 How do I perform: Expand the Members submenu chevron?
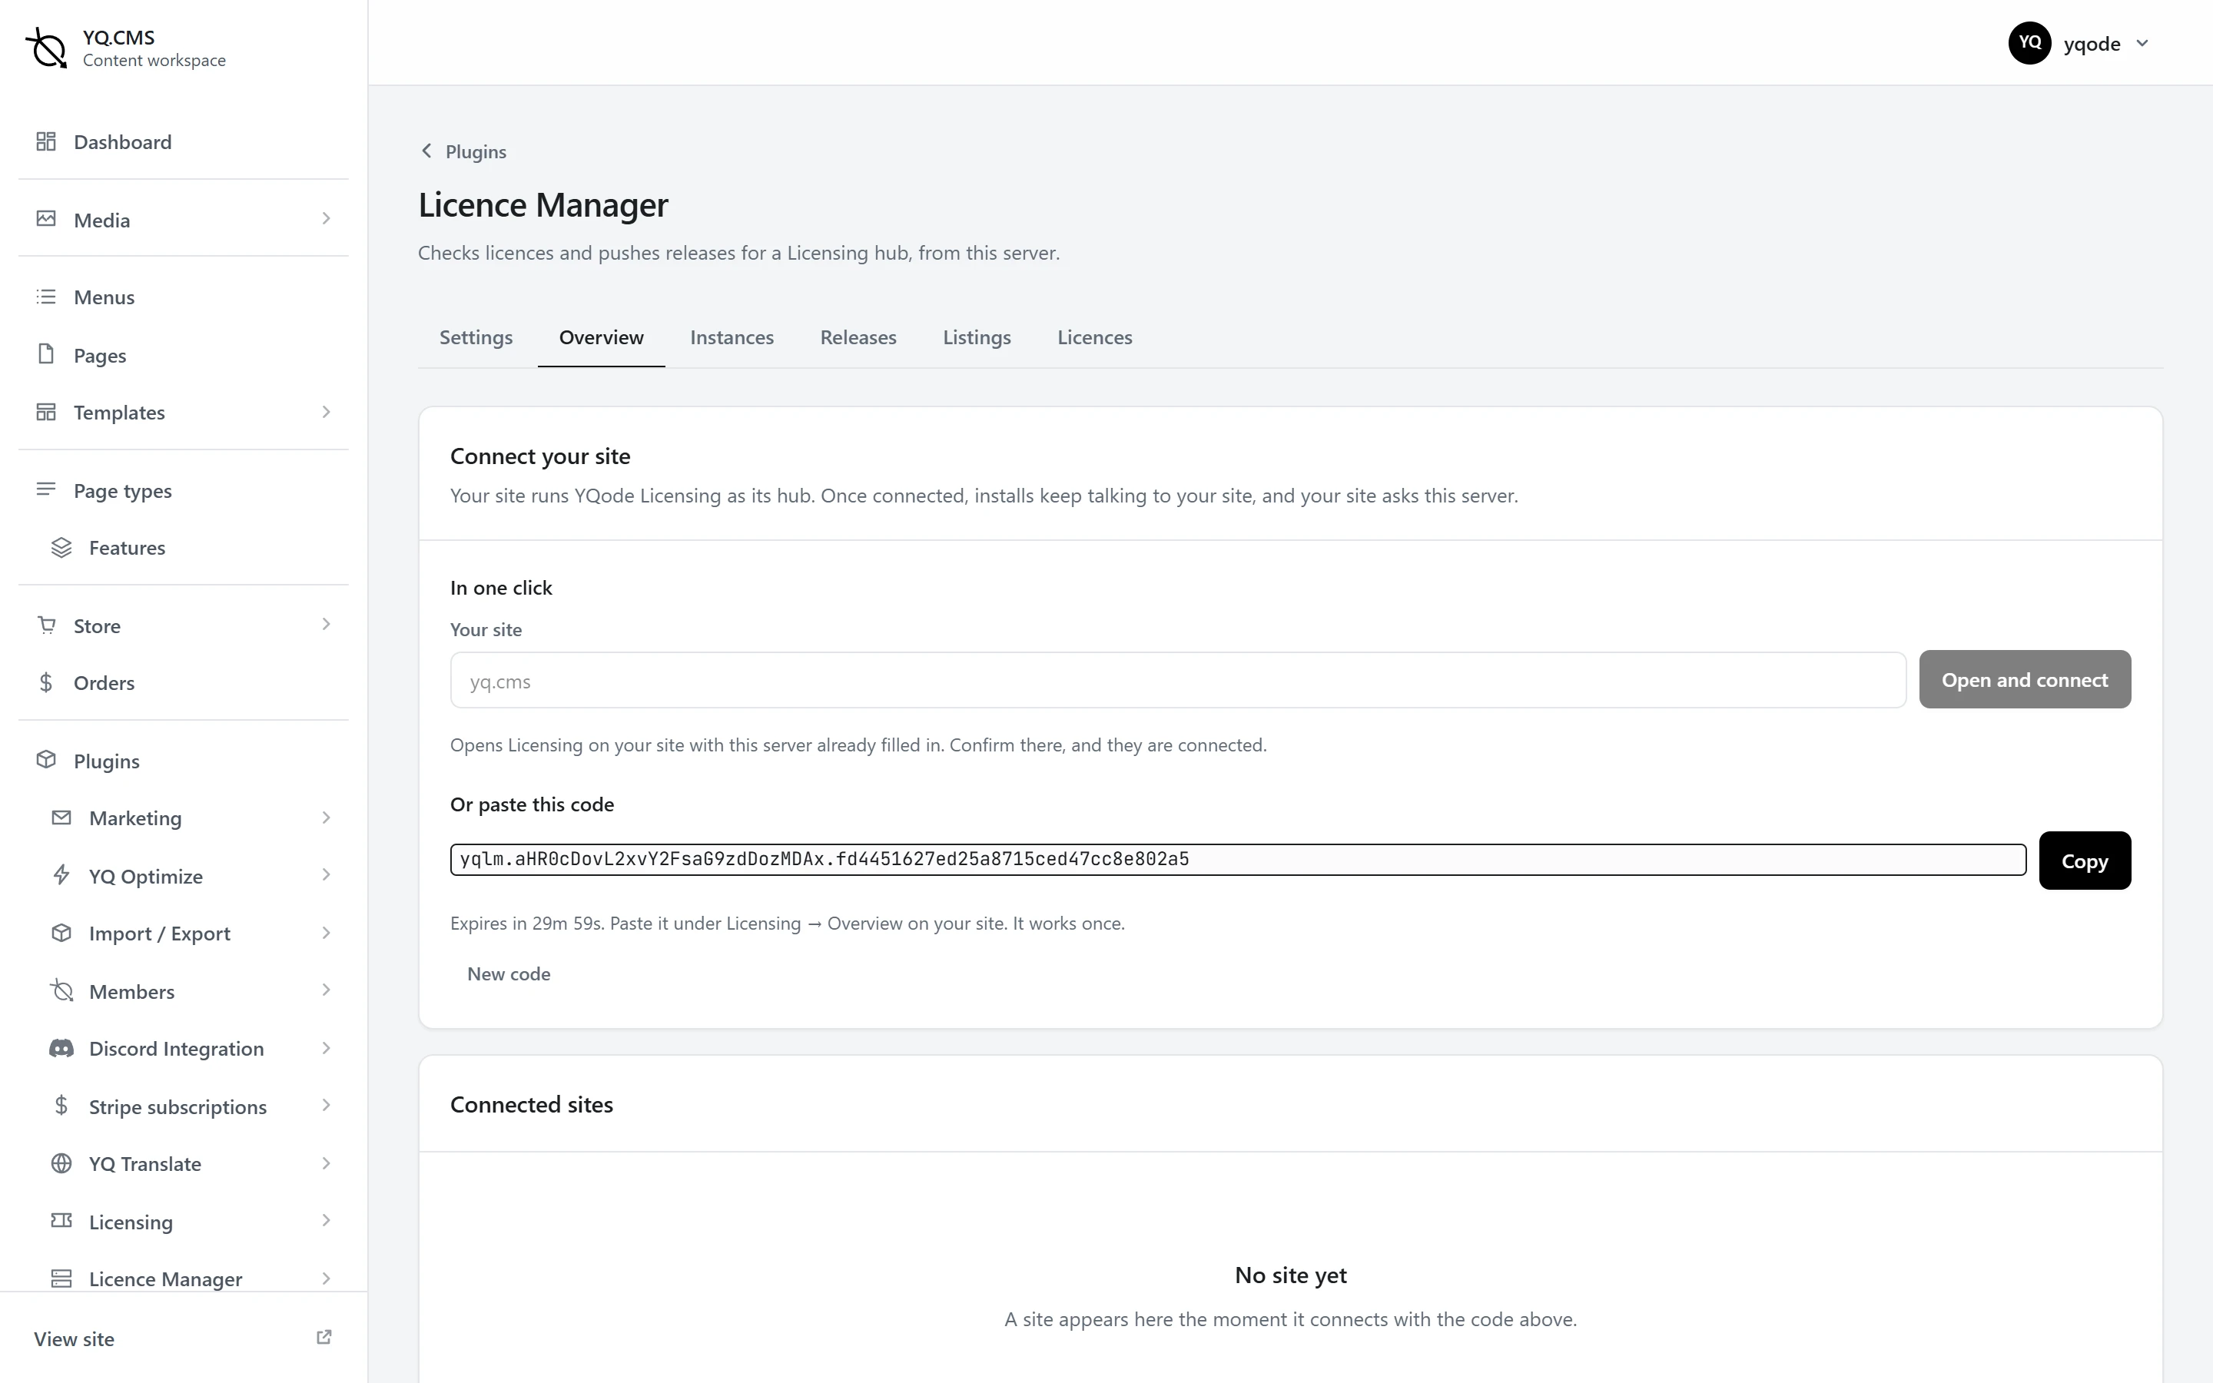tap(327, 990)
